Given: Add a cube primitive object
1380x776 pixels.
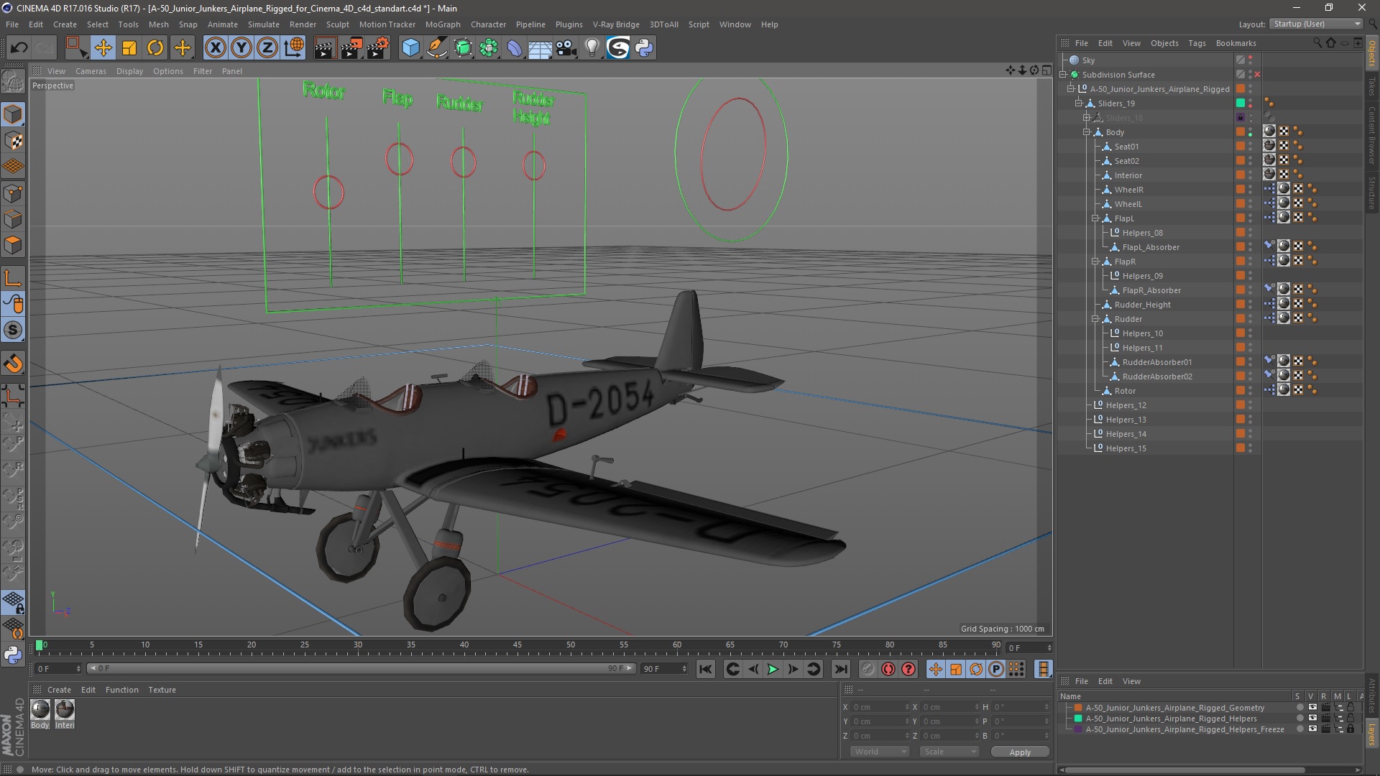Looking at the screenshot, I should point(410,48).
